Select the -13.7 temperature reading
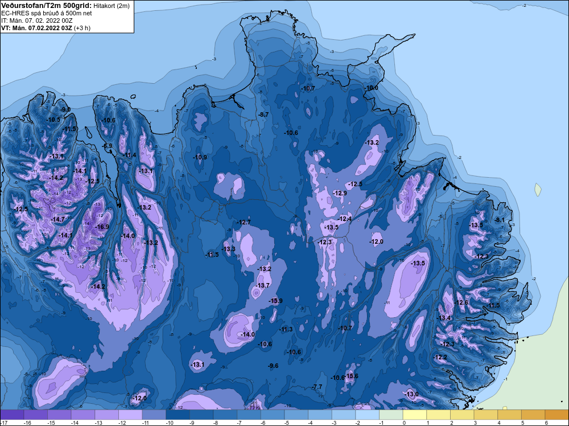This screenshot has height=426, width=569. (263, 285)
